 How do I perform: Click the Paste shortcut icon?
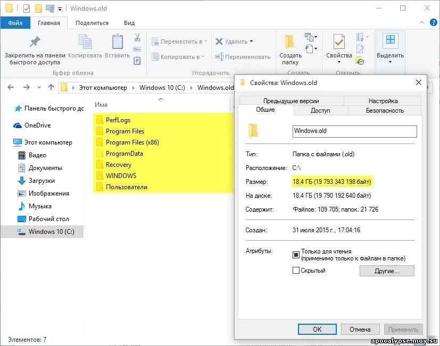pyautogui.click(x=137, y=61)
